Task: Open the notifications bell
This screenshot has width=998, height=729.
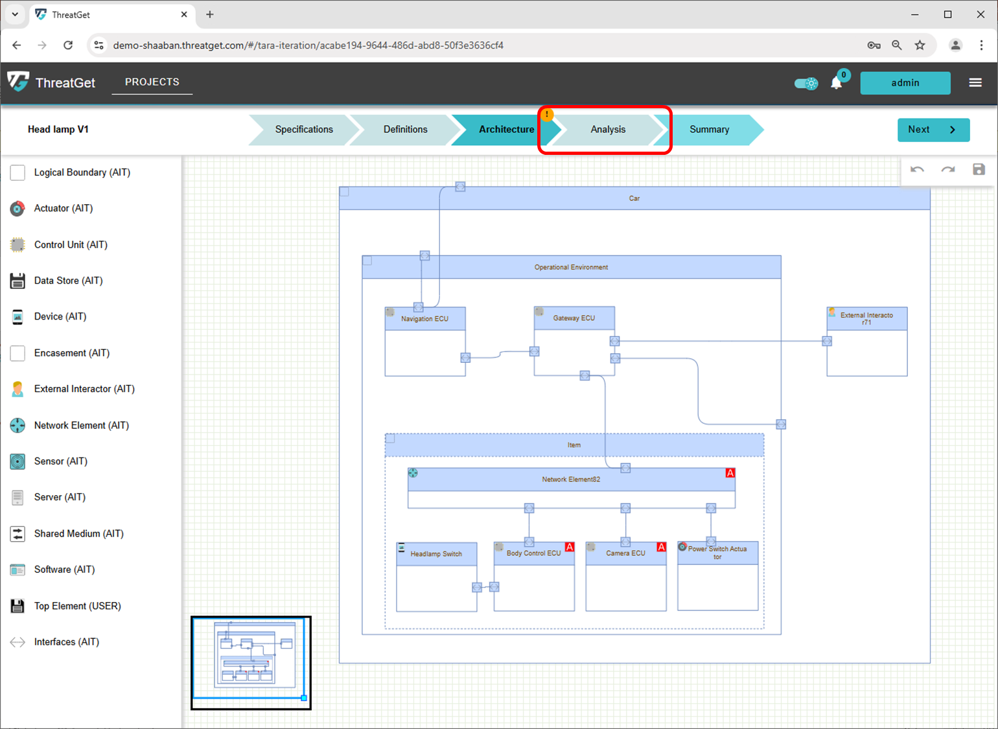Action: tap(837, 83)
